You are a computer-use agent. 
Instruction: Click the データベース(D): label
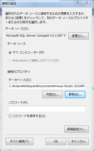(20, 80)
